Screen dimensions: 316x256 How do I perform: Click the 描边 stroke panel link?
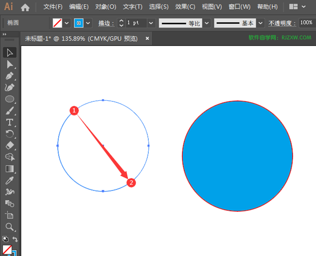[x=105, y=23]
